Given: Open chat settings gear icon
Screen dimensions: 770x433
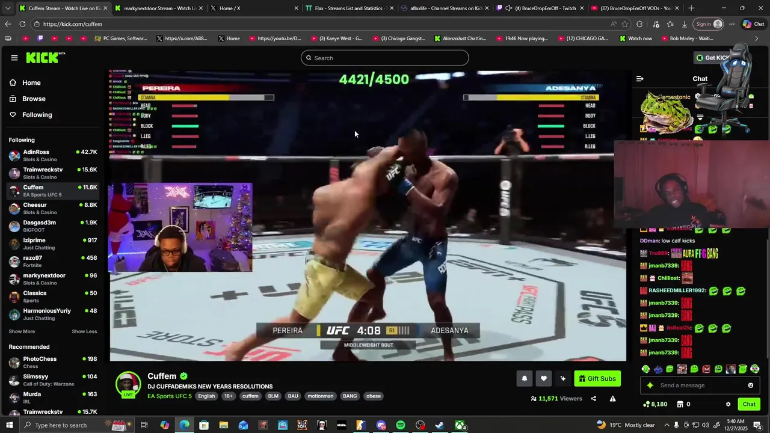Looking at the screenshot, I should [728, 404].
